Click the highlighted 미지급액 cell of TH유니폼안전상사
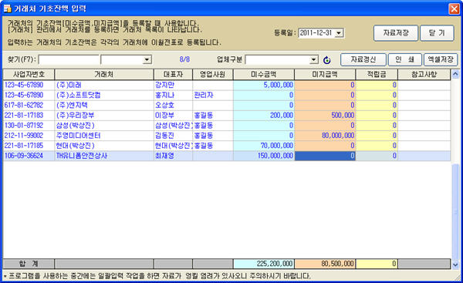This screenshot has width=463, height=283. 325,156
